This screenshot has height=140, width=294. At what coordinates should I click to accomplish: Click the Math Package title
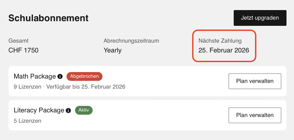tap(35, 76)
